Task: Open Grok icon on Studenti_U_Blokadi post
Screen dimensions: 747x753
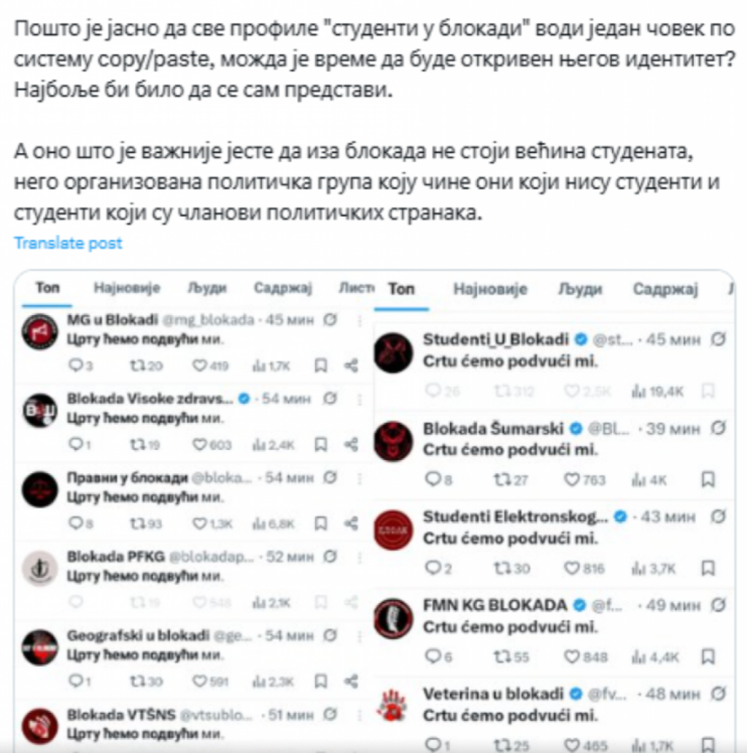Action: 718,340
